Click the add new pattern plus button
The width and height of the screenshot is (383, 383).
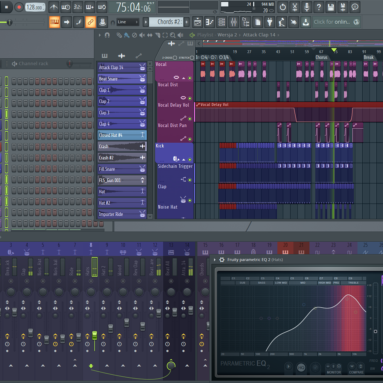[x=186, y=22]
